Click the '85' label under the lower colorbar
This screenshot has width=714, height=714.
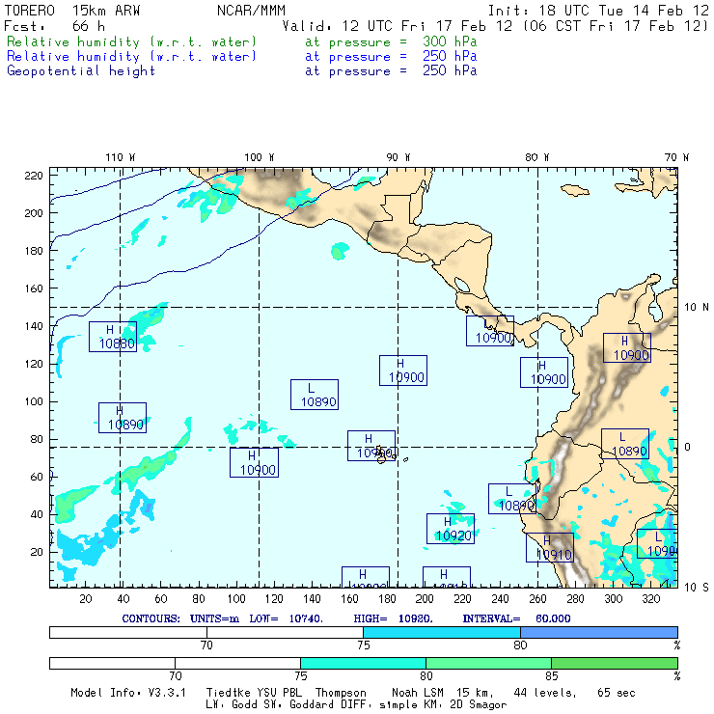coord(552,675)
